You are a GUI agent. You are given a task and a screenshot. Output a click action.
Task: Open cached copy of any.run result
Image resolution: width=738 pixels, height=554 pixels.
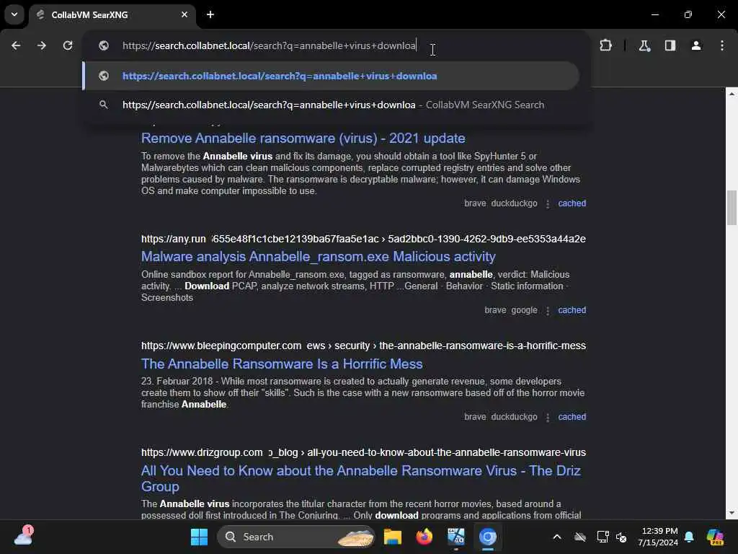tap(572, 310)
